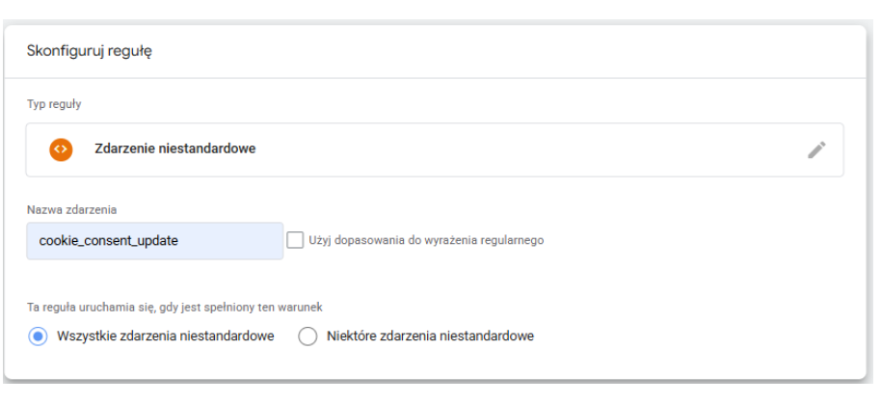Screen dimensions: 881x404
Task: Click the Niektóre zdarzenia niestandardowe label text
Action: point(430,337)
